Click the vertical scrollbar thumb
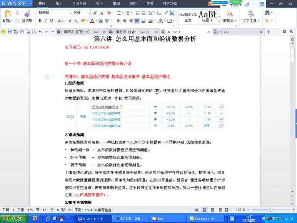The height and width of the screenshot is (223, 297). pos(292,55)
